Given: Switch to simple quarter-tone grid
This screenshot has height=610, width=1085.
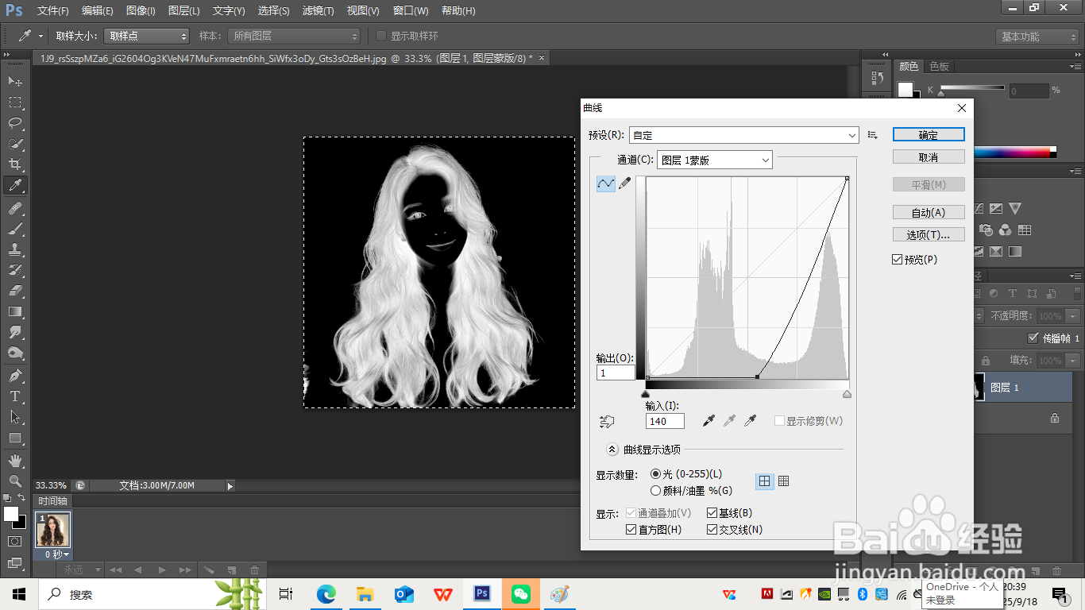Looking at the screenshot, I should coord(764,481).
